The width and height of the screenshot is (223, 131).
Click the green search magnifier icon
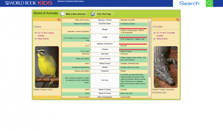(209, 3)
